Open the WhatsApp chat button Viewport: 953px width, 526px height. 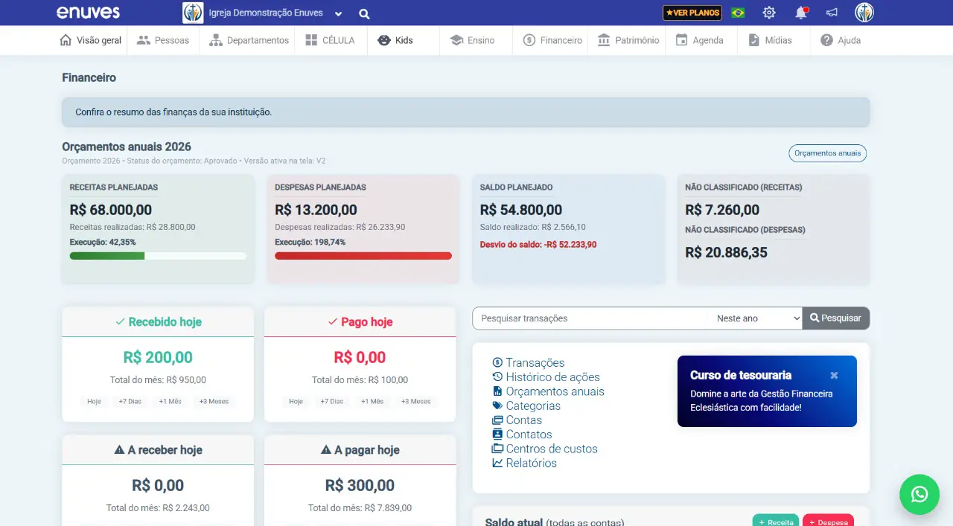point(919,495)
